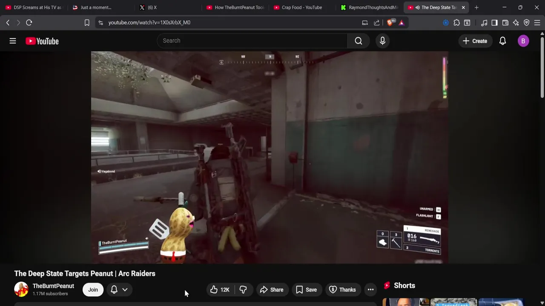Switch to the (6) X tab

168,7
